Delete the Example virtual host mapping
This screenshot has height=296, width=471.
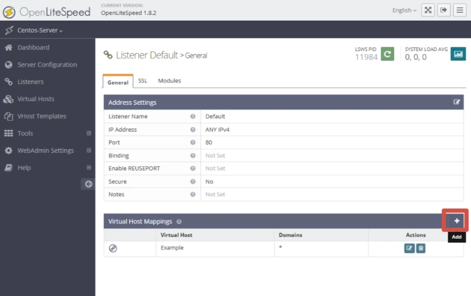(420, 248)
